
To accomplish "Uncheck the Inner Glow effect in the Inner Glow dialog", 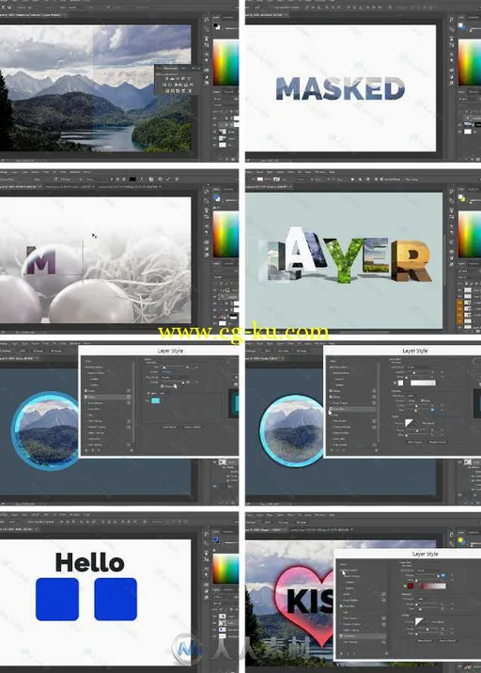I will [x=331, y=409].
